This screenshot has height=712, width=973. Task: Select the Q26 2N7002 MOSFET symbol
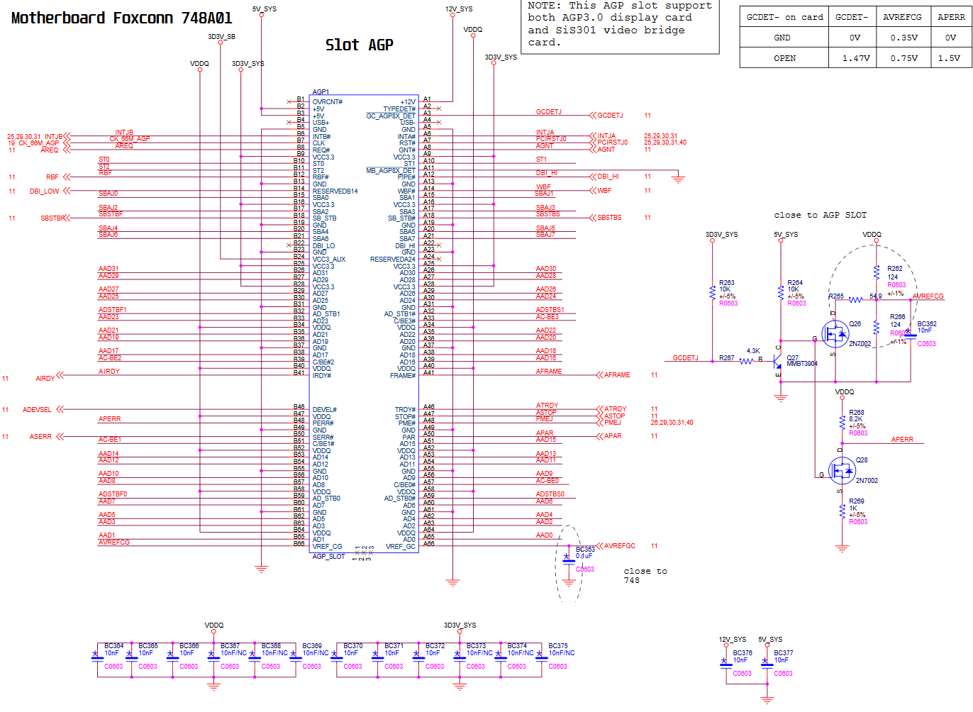pos(835,333)
